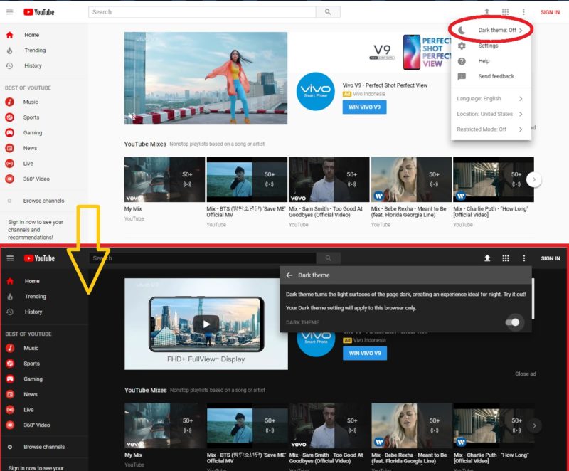
Task: Open Bebe Rexha mix thumbnail in light theme
Action: click(x=412, y=179)
